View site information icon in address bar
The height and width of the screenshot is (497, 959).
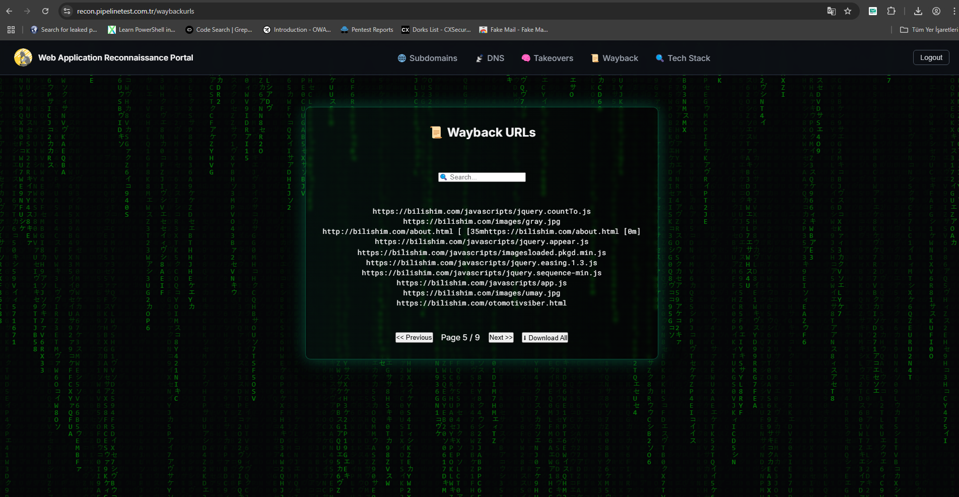[x=67, y=11]
